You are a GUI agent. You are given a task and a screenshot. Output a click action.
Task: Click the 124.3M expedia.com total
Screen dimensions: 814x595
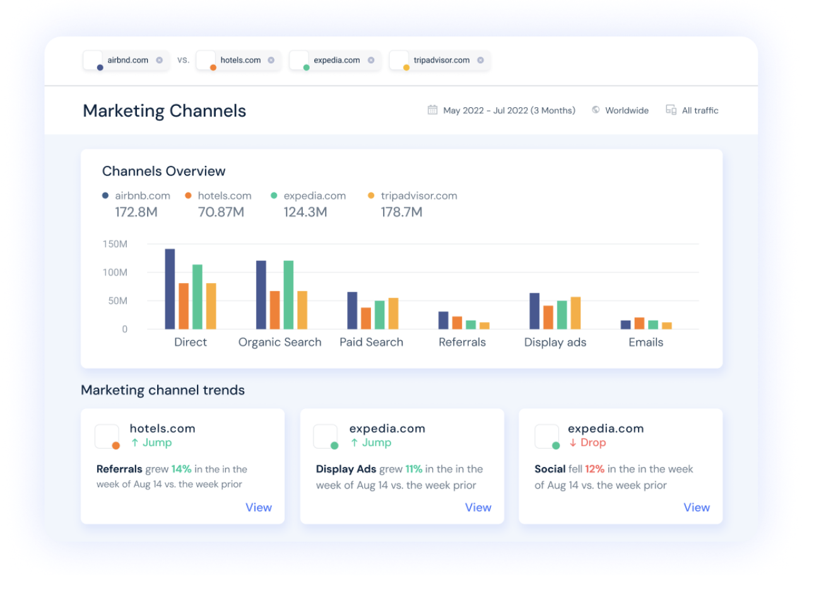305,212
